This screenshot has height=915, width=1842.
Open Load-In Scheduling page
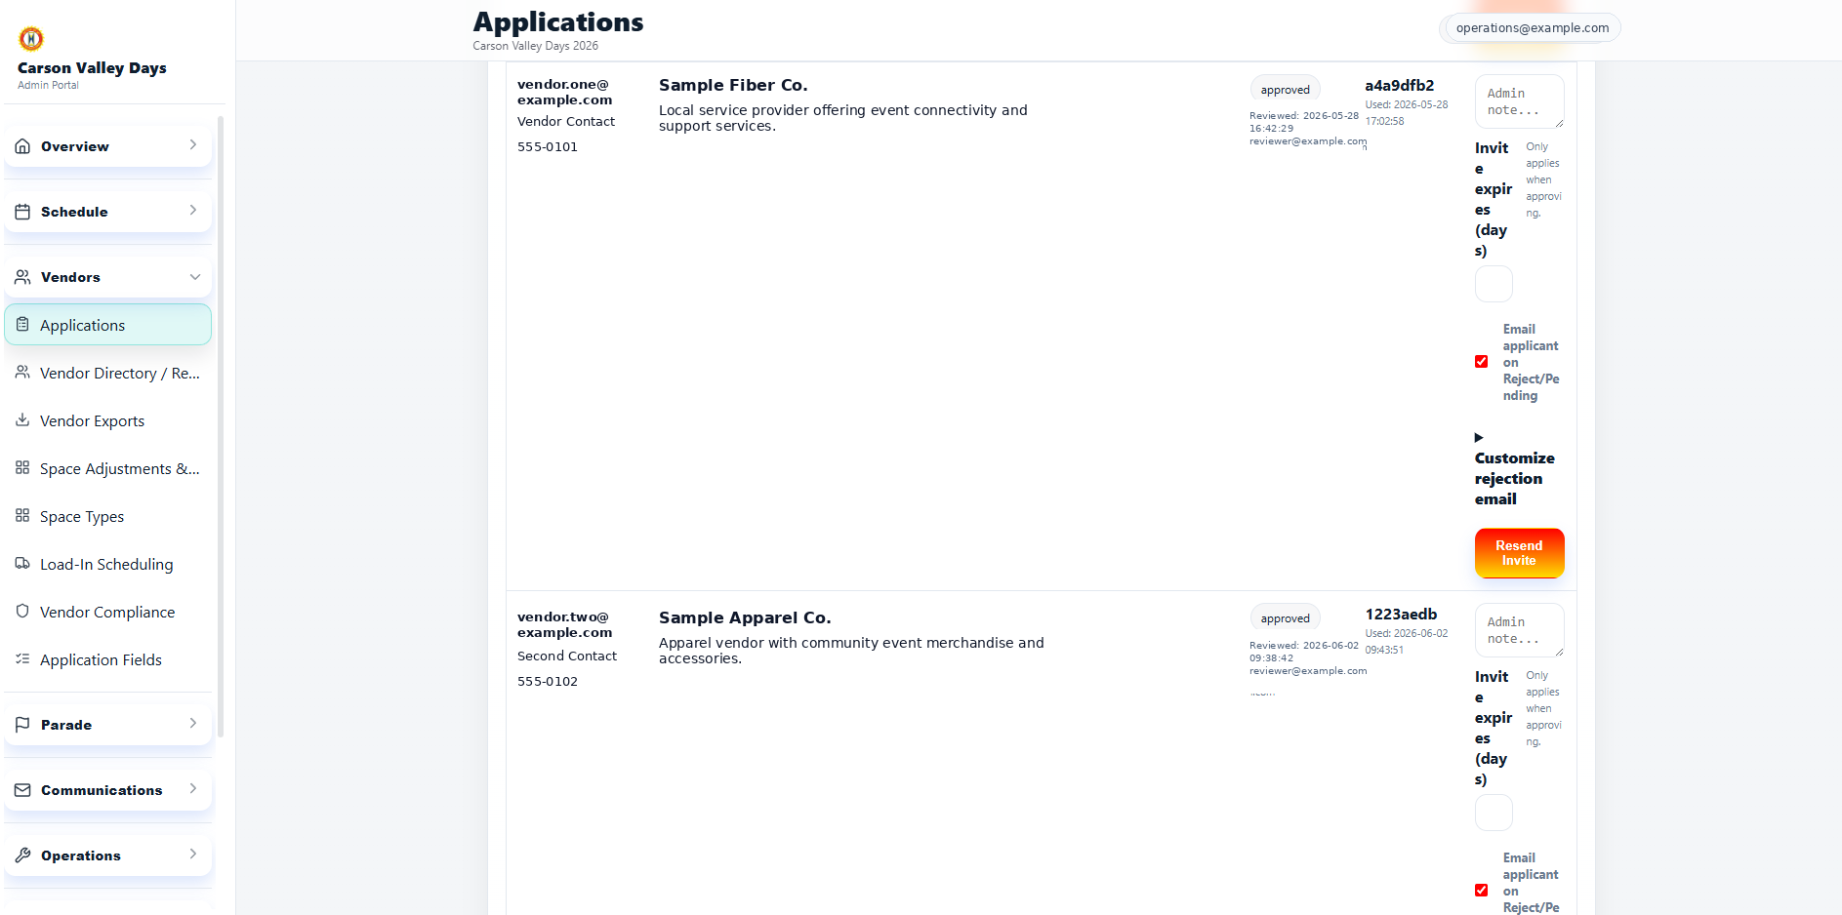(x=108, y=564)
